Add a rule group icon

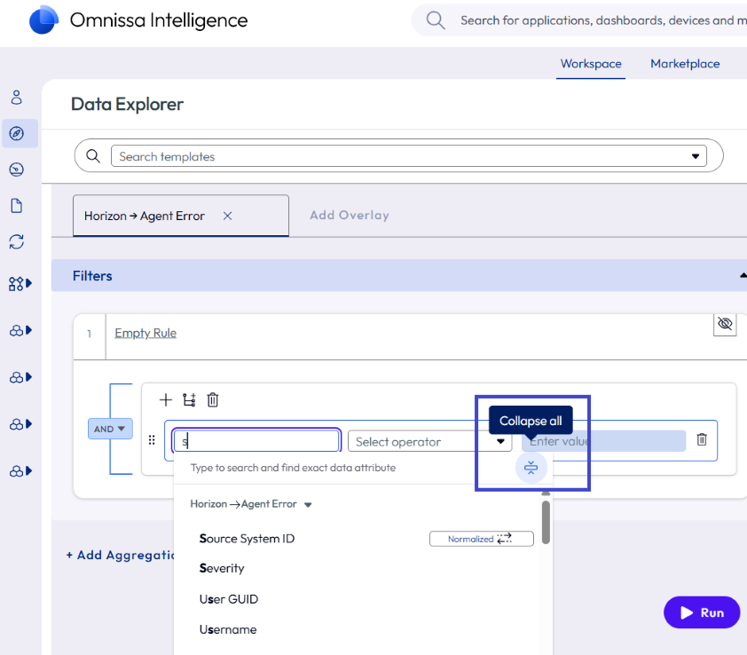coord(189,400)
